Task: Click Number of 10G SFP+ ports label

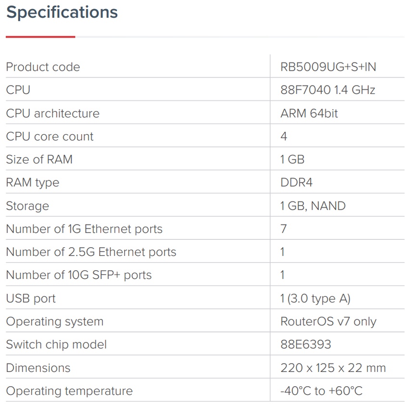Action: tap(78, 275)
